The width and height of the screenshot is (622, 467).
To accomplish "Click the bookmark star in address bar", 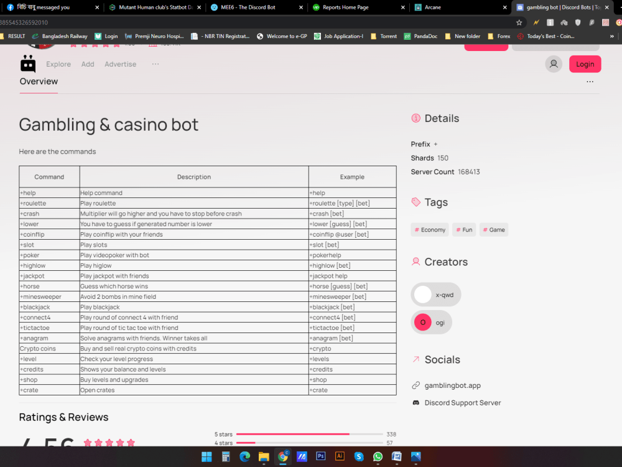I will (x=519, y=22).
